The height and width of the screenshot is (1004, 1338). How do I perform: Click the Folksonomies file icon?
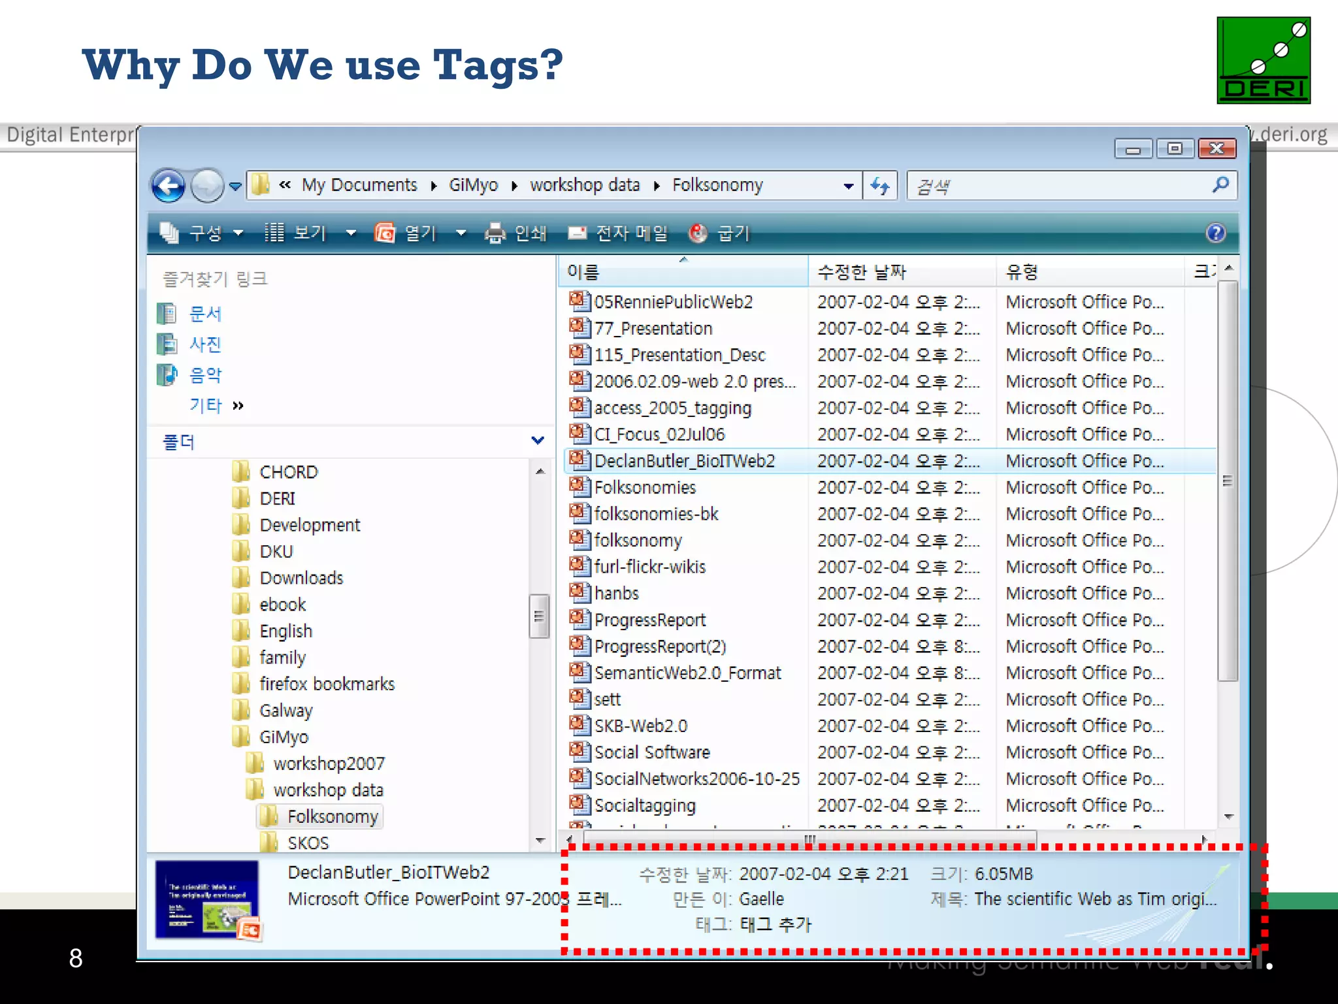(579, 487)
